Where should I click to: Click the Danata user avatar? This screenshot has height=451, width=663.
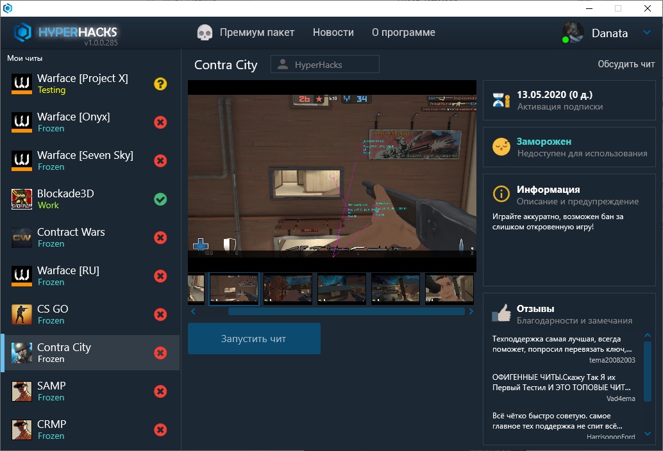tap(573, 33)
